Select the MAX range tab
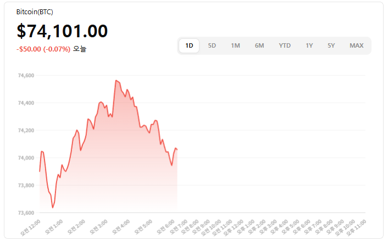Screen dimensions: 388x241 coord(357,45)
